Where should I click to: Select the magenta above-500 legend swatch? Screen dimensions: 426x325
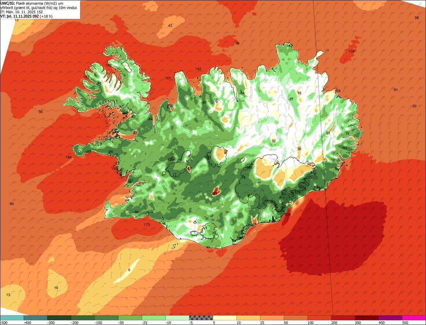(x=414, y=318)
